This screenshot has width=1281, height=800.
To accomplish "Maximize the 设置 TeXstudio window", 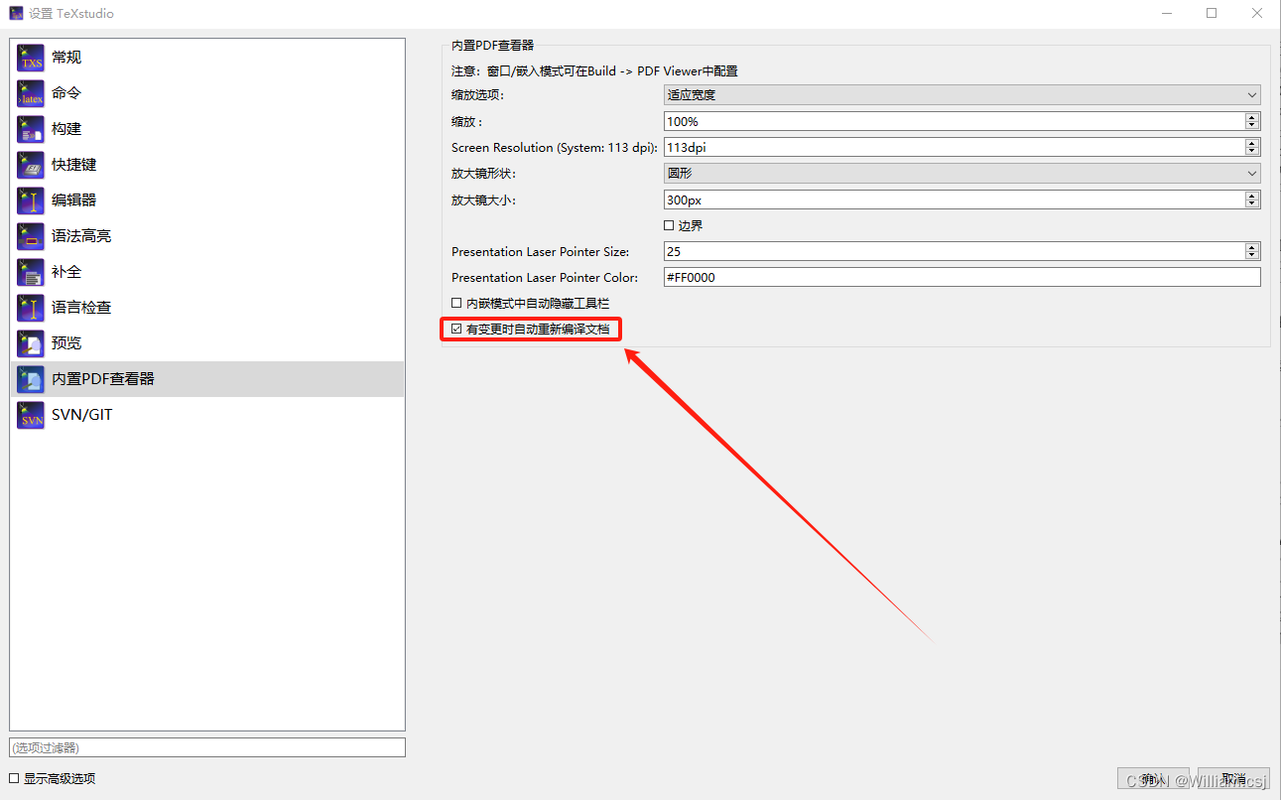I will 1212,13.
